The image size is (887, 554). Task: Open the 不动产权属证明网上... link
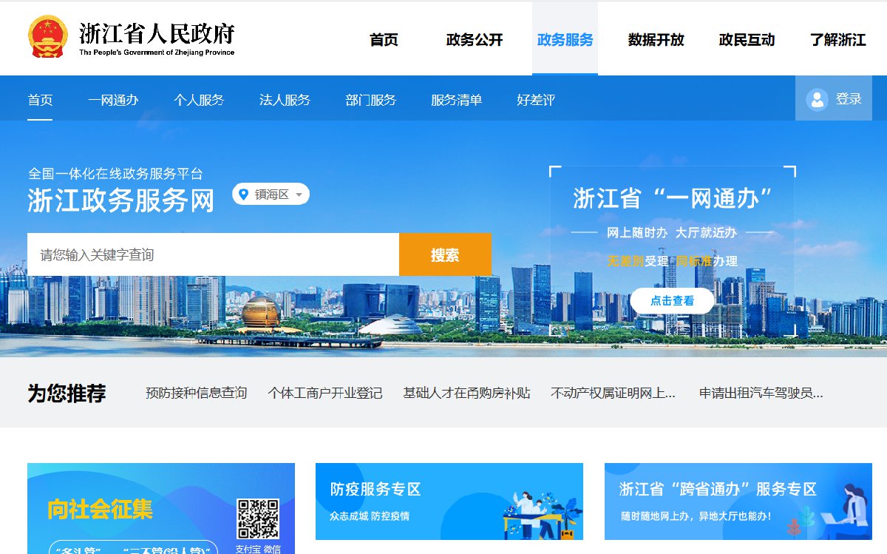coord(613,393)
